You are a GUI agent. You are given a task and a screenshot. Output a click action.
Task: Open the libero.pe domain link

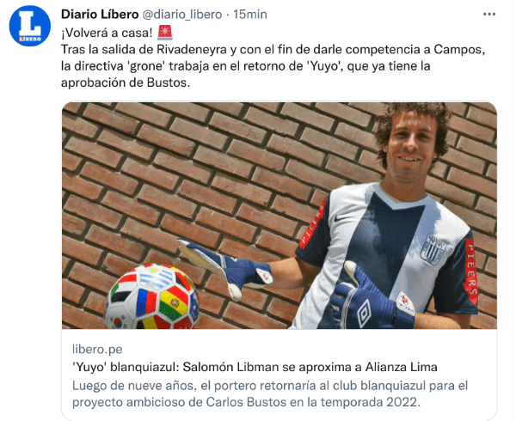97,349
